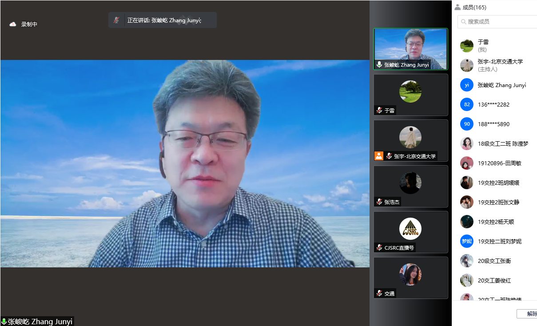Click the blue 'yi' avatar in member list
Screen dimensions: 537x326
pyautogui.click(x=467, y=85)
